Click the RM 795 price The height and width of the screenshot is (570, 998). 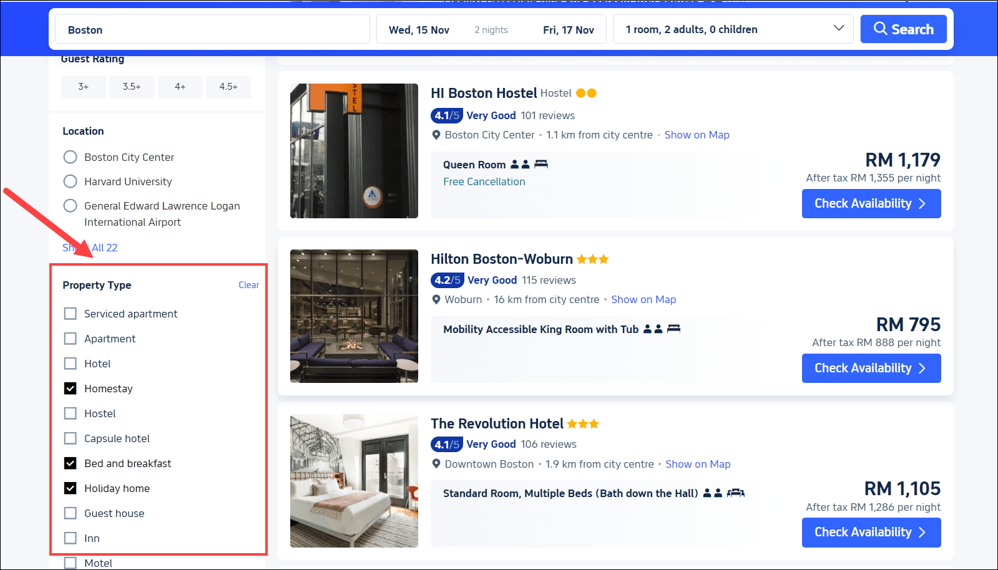pos(908,324)
